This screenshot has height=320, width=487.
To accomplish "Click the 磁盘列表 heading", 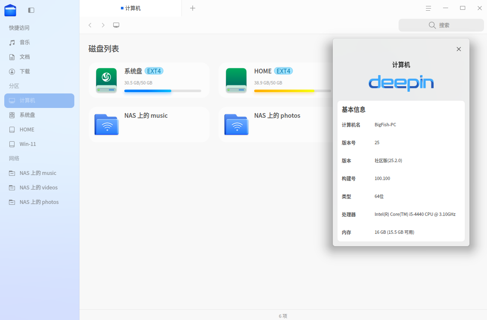I will click(104, 49).
